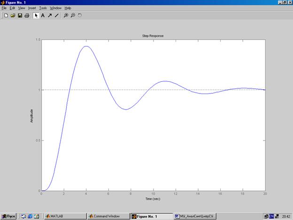Print the figure with the printer icon
Screen dimensions: 293x220
click(x=27, y=15)
